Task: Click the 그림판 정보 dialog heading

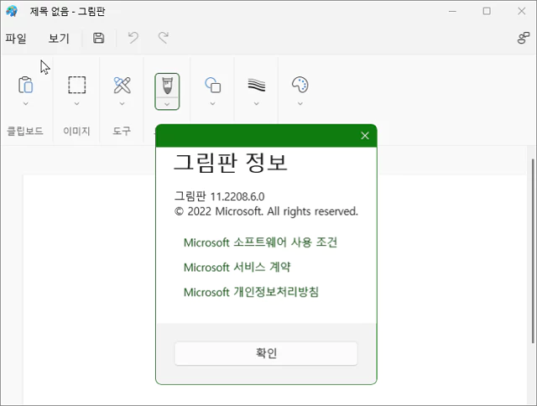Action: (231, 162)
